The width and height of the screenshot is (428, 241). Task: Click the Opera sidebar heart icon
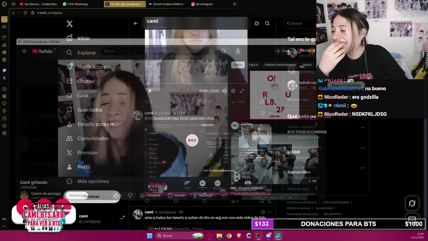pos(4,104)
